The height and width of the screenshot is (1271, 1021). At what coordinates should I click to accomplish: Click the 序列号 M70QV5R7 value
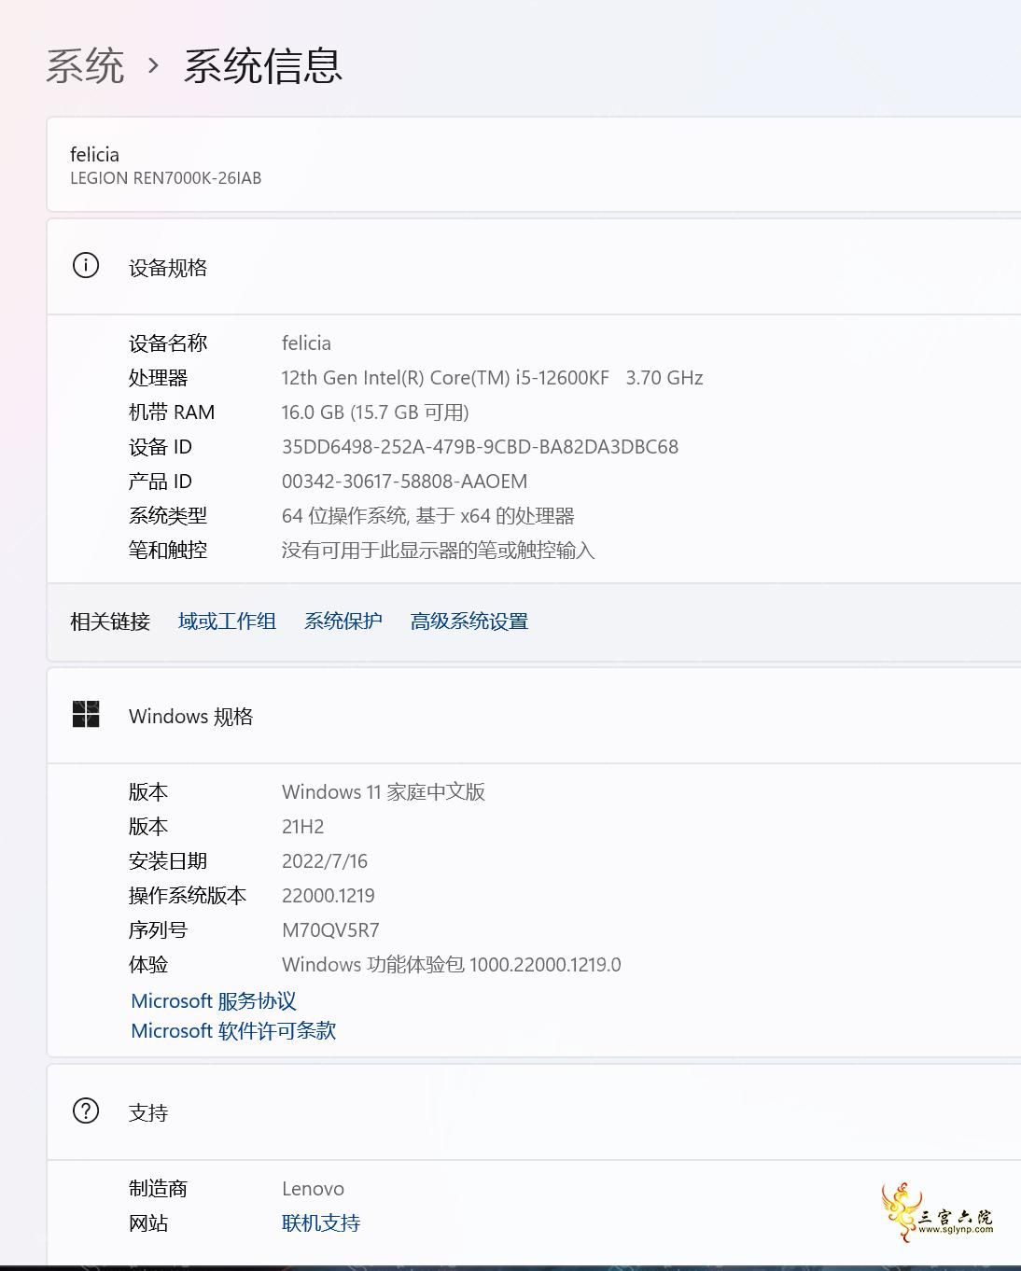330,930
